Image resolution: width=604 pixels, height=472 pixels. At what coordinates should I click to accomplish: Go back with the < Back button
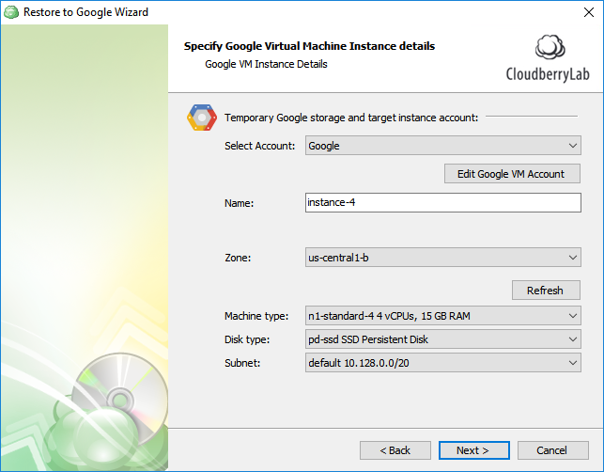click(395, 450)
